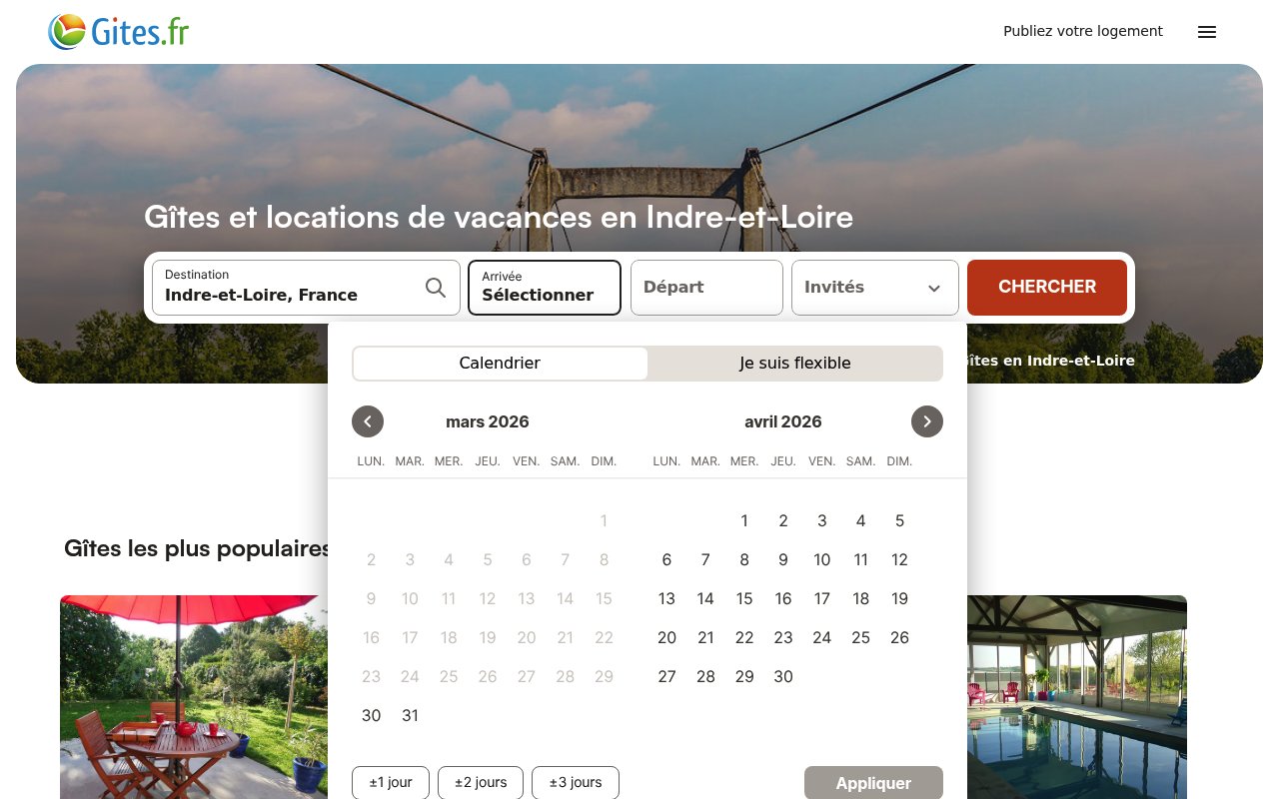Open the Invités guest selector
1279x799 pixels.
click(x=865, y=288)
